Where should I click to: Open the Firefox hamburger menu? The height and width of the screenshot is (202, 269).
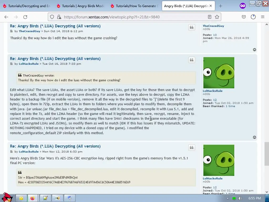[x=263, y=17]
